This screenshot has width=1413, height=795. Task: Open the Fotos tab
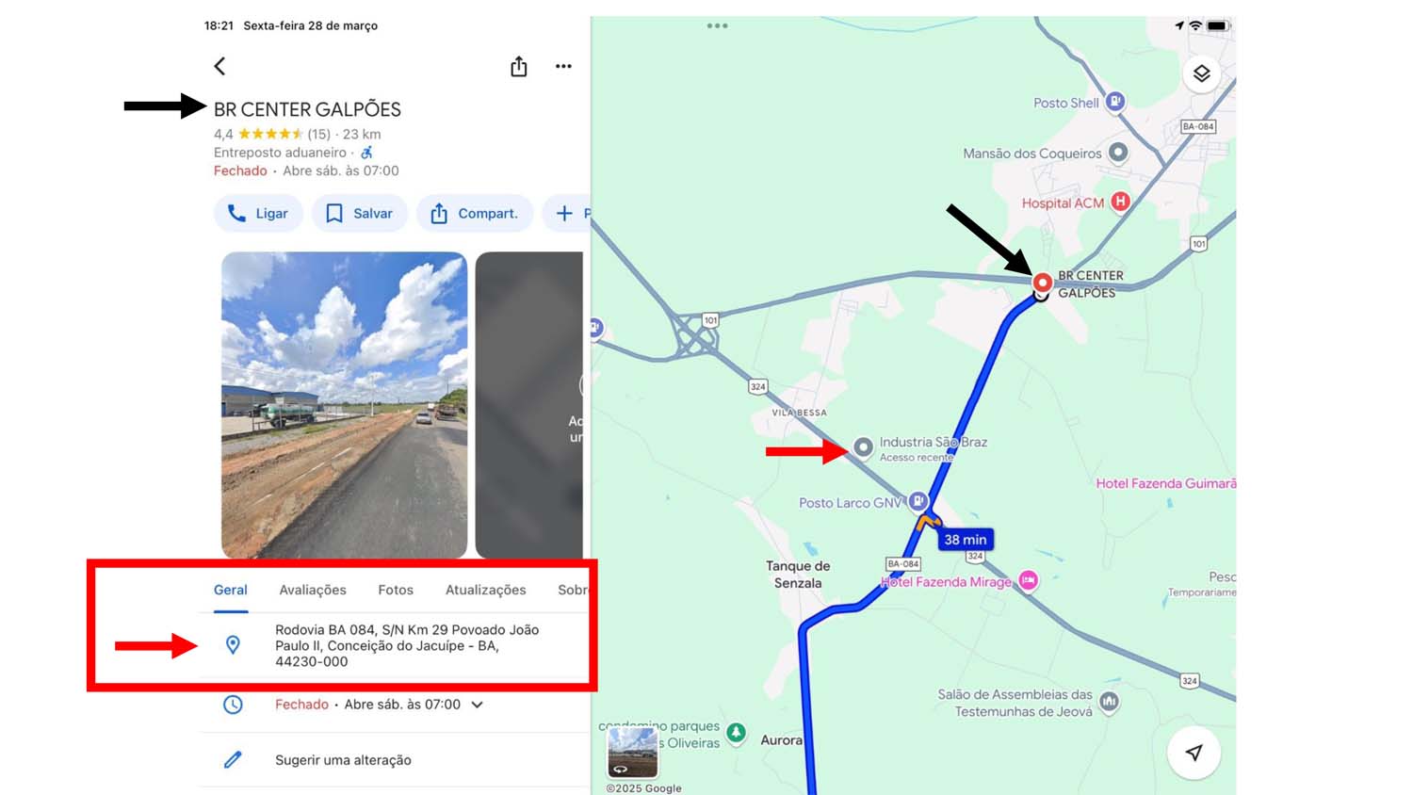click(396, 590)
